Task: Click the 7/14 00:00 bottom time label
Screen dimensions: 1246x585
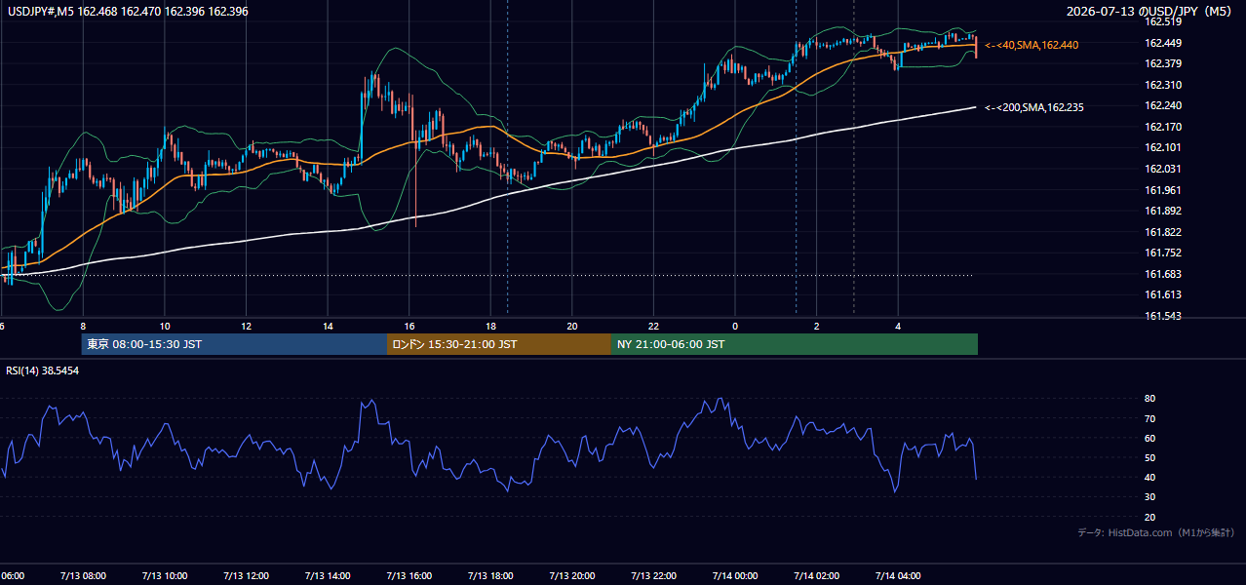Action: 735,575
